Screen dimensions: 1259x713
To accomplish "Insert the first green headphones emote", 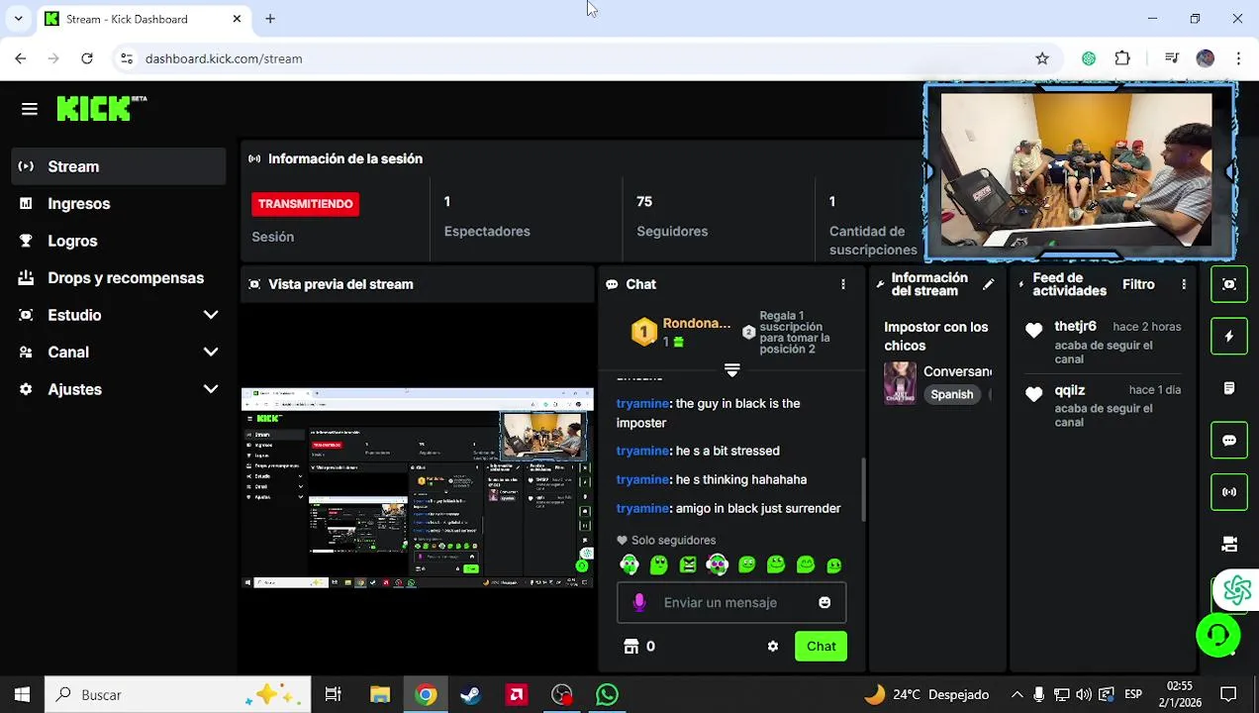I will pos(629,564).
